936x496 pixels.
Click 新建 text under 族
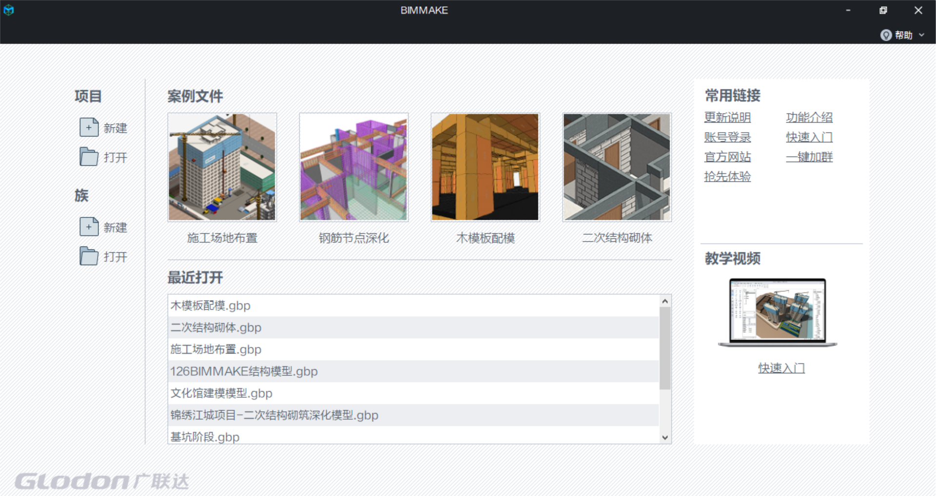(x=115, y=228)
